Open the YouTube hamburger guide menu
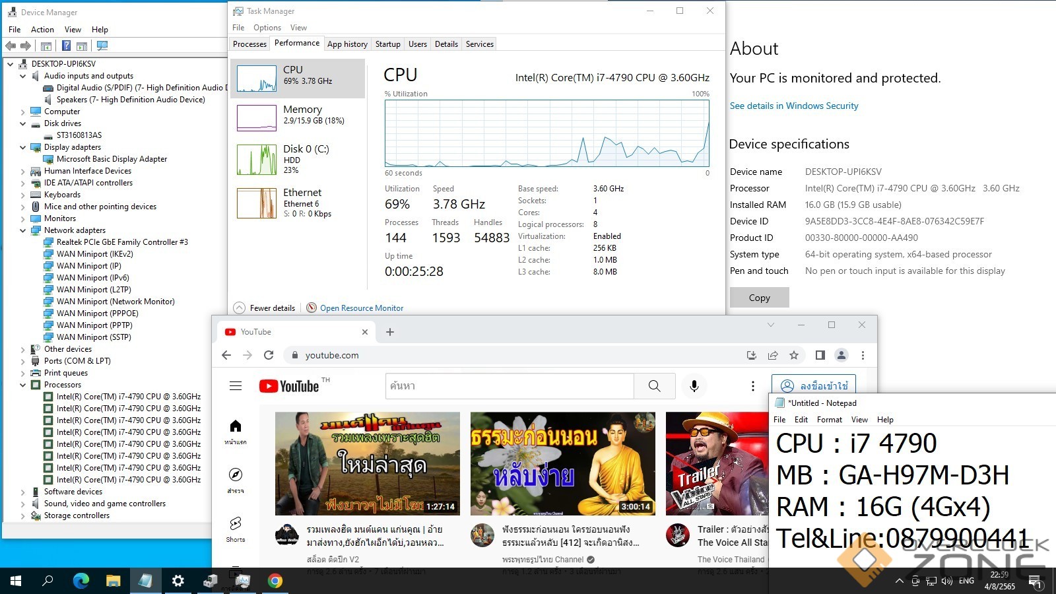This screenshot has width=1056, height=594. pos(236,386)
